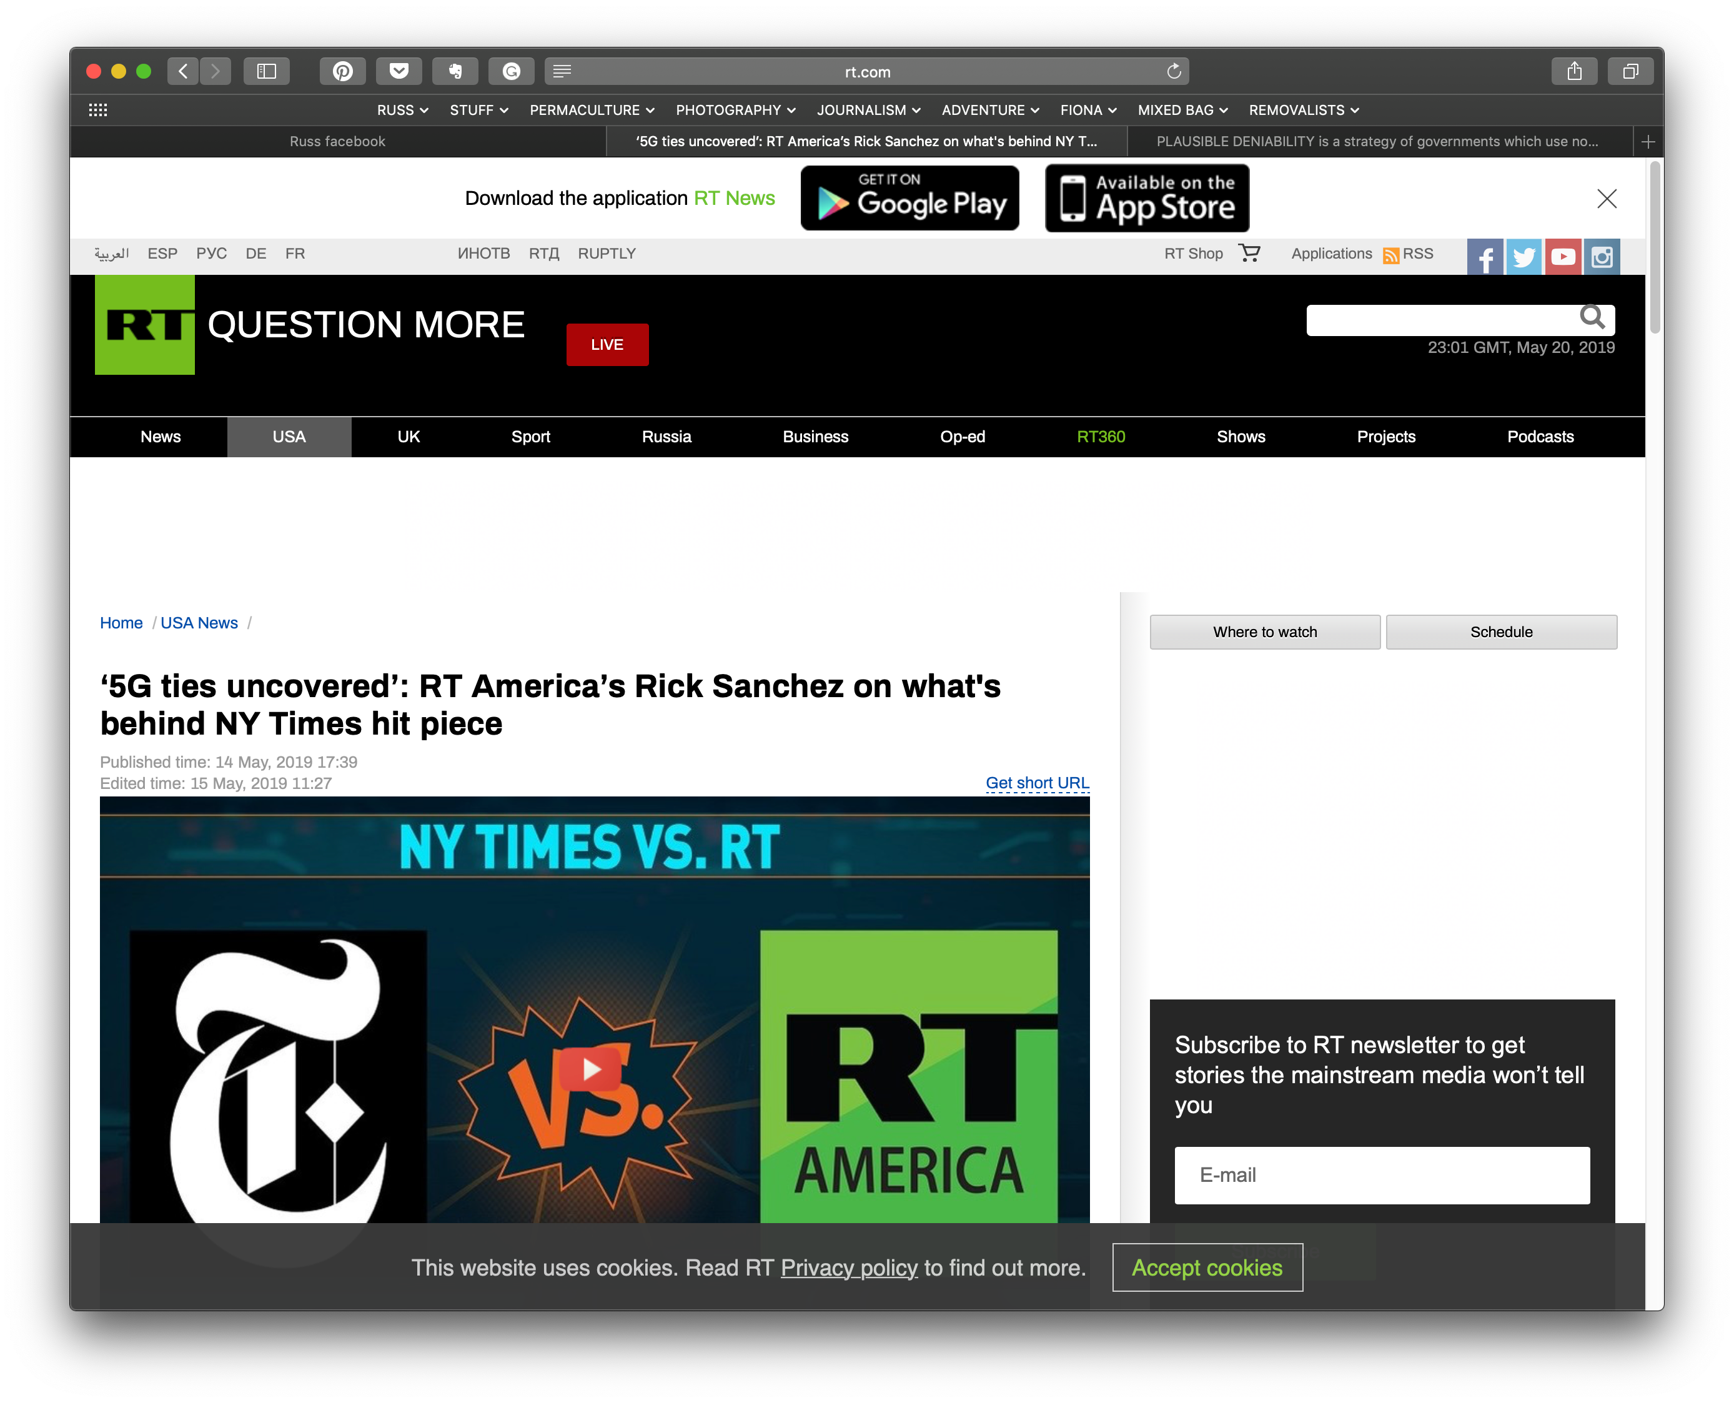This screenshot has width=1734, height=1403.
Task: Open the Privacy policy link
Action: click(848, 1267)
